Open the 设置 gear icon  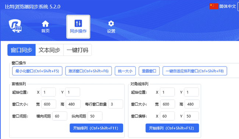(111, 24)
